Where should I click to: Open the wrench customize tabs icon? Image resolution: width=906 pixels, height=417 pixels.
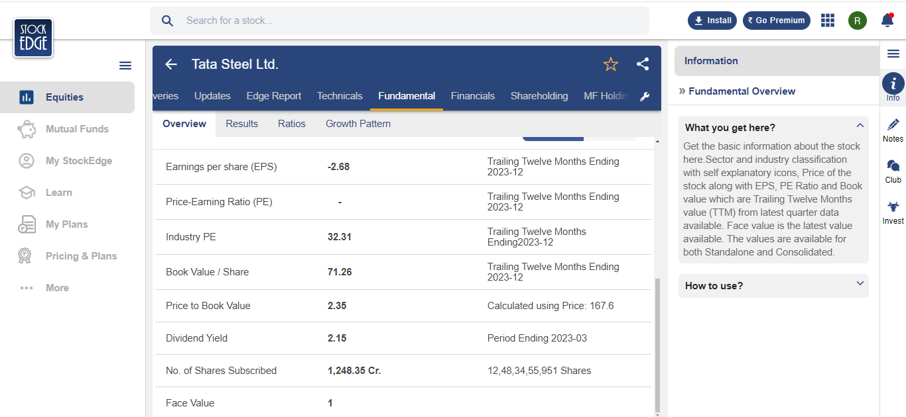click(x=645, y=97)
